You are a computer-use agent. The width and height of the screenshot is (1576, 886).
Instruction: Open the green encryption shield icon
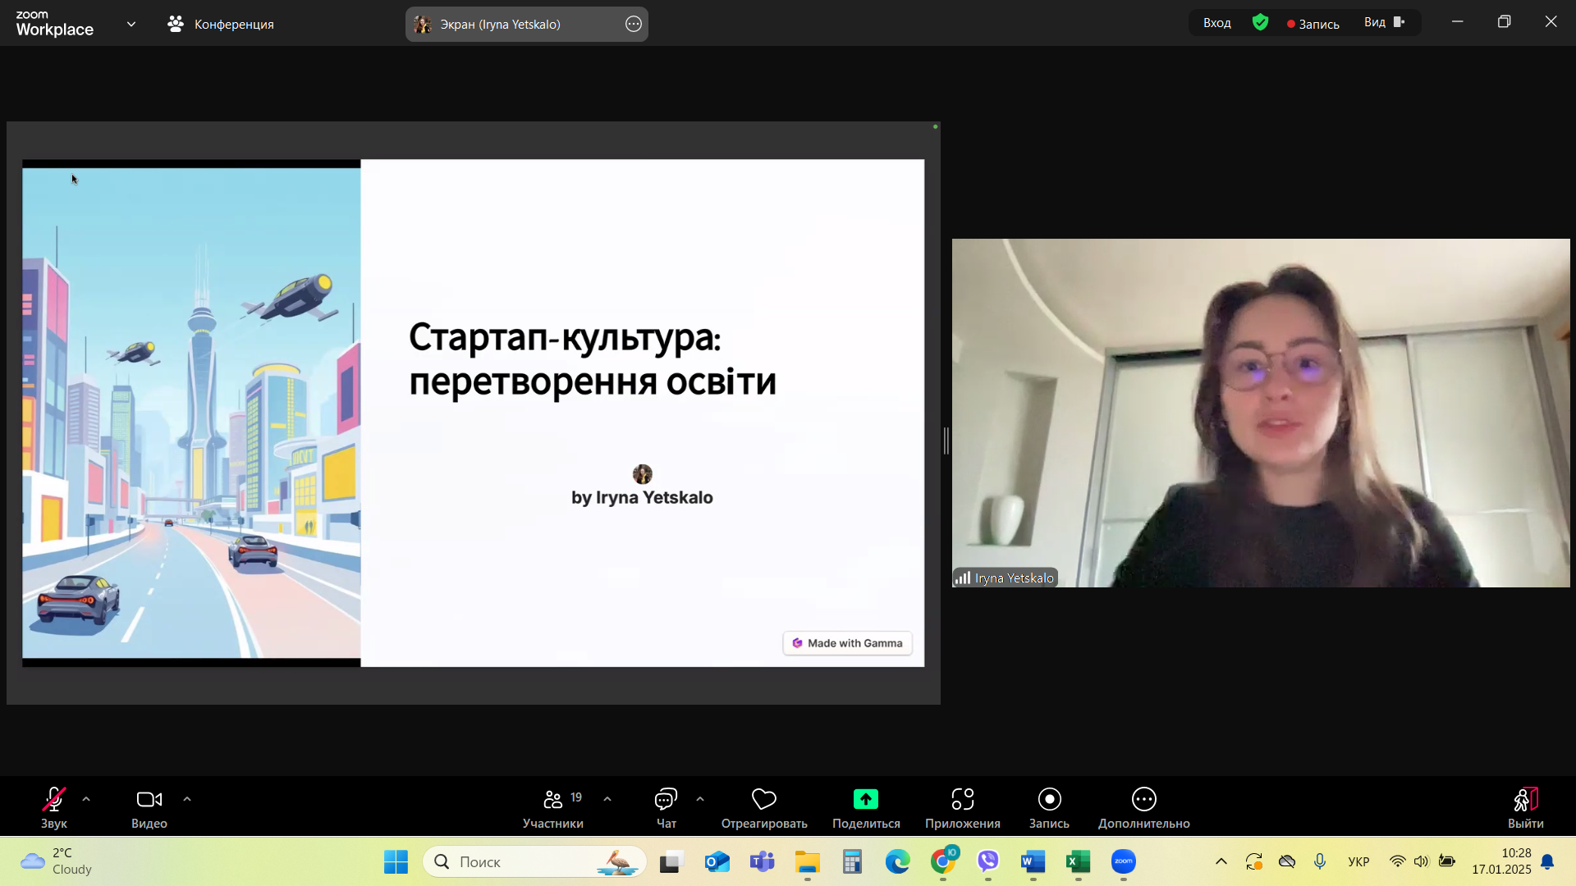tap(1261, 23)
